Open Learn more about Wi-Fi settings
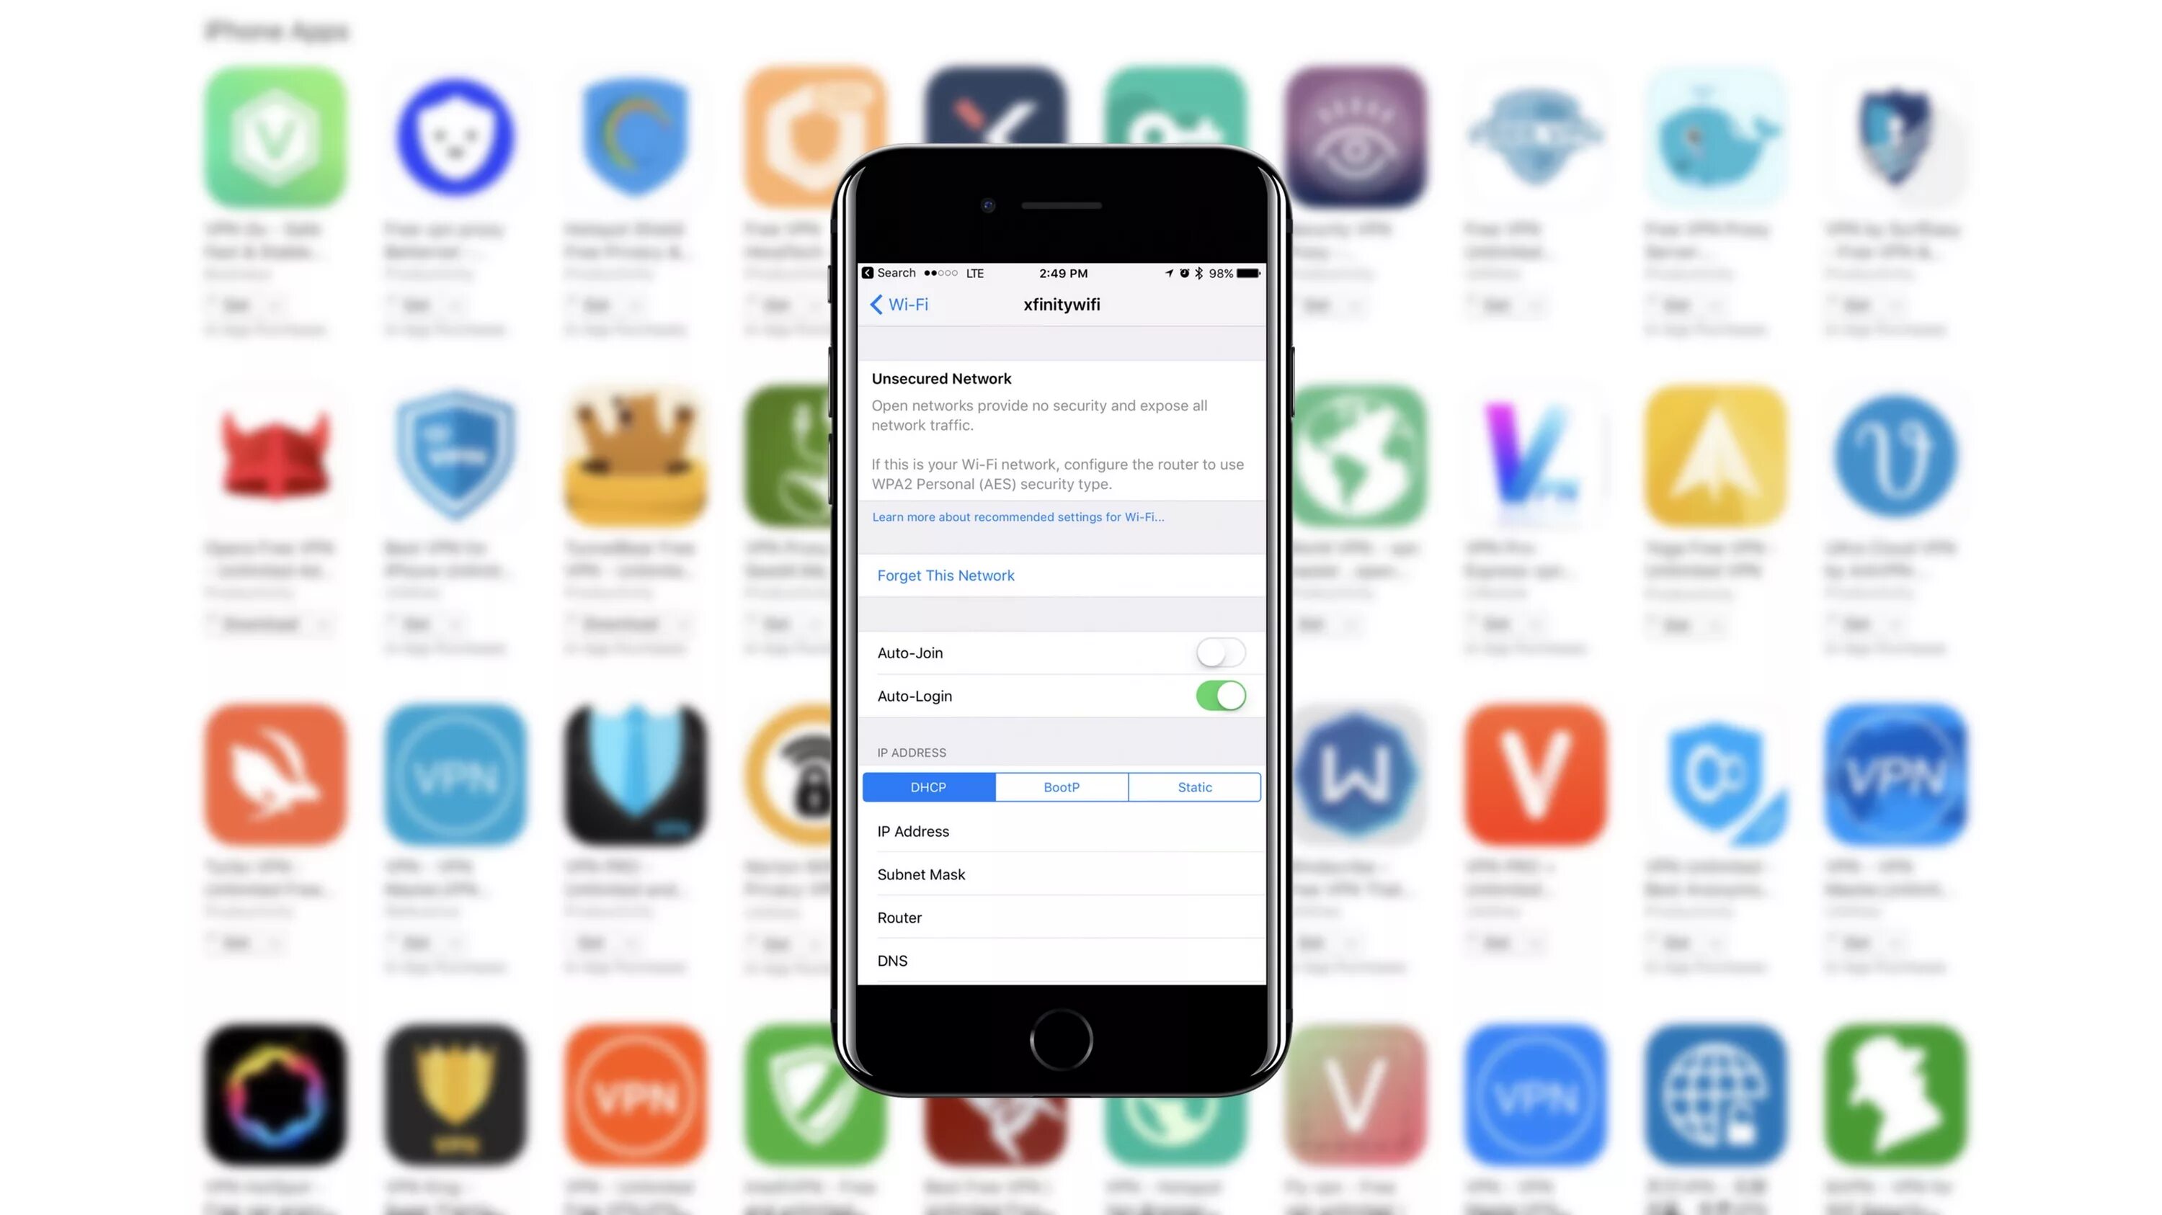This screenshot has width=2162, height=1215. (1017, 516)
